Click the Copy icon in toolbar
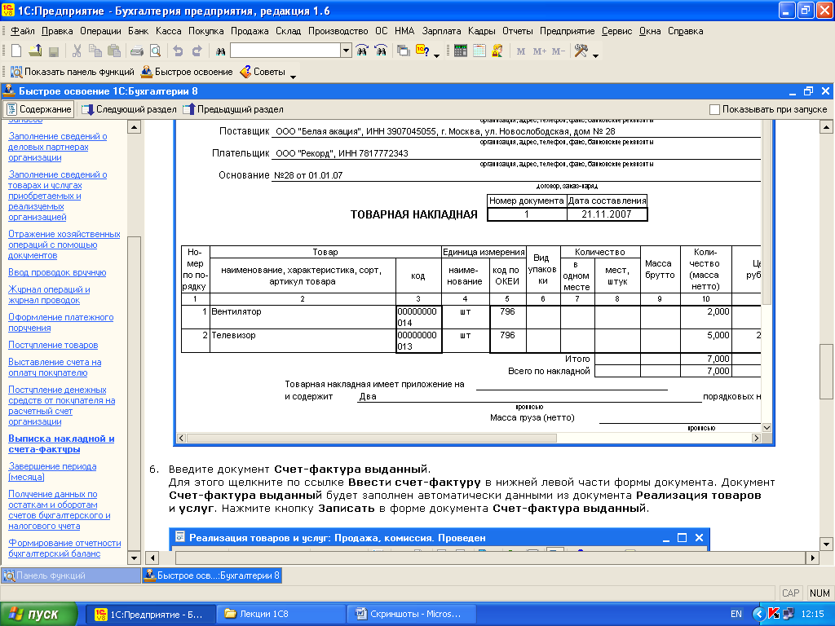The image size is (835, 626). pyautogui.click(x=95, y=51)
